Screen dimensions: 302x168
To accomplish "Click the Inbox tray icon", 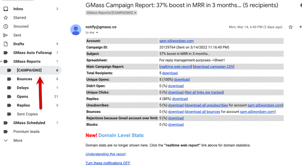I will point(6,9).
